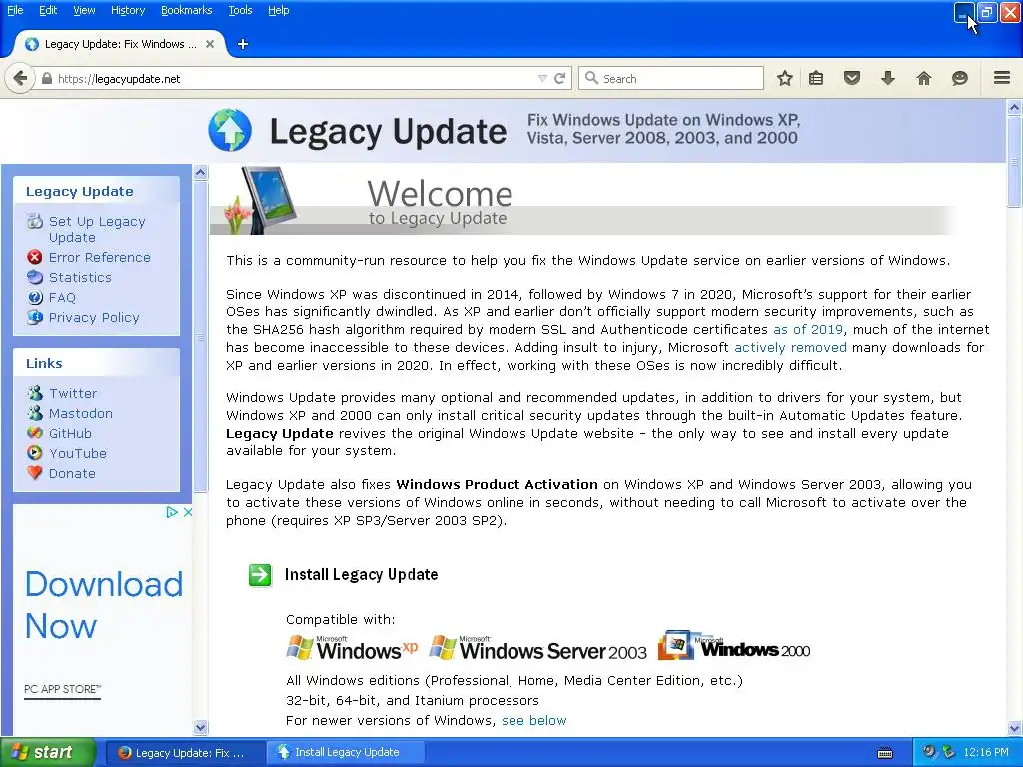The image size is (1023, 767).
Task: Follow the 'as of 2019' link
Action: point(807,329)
